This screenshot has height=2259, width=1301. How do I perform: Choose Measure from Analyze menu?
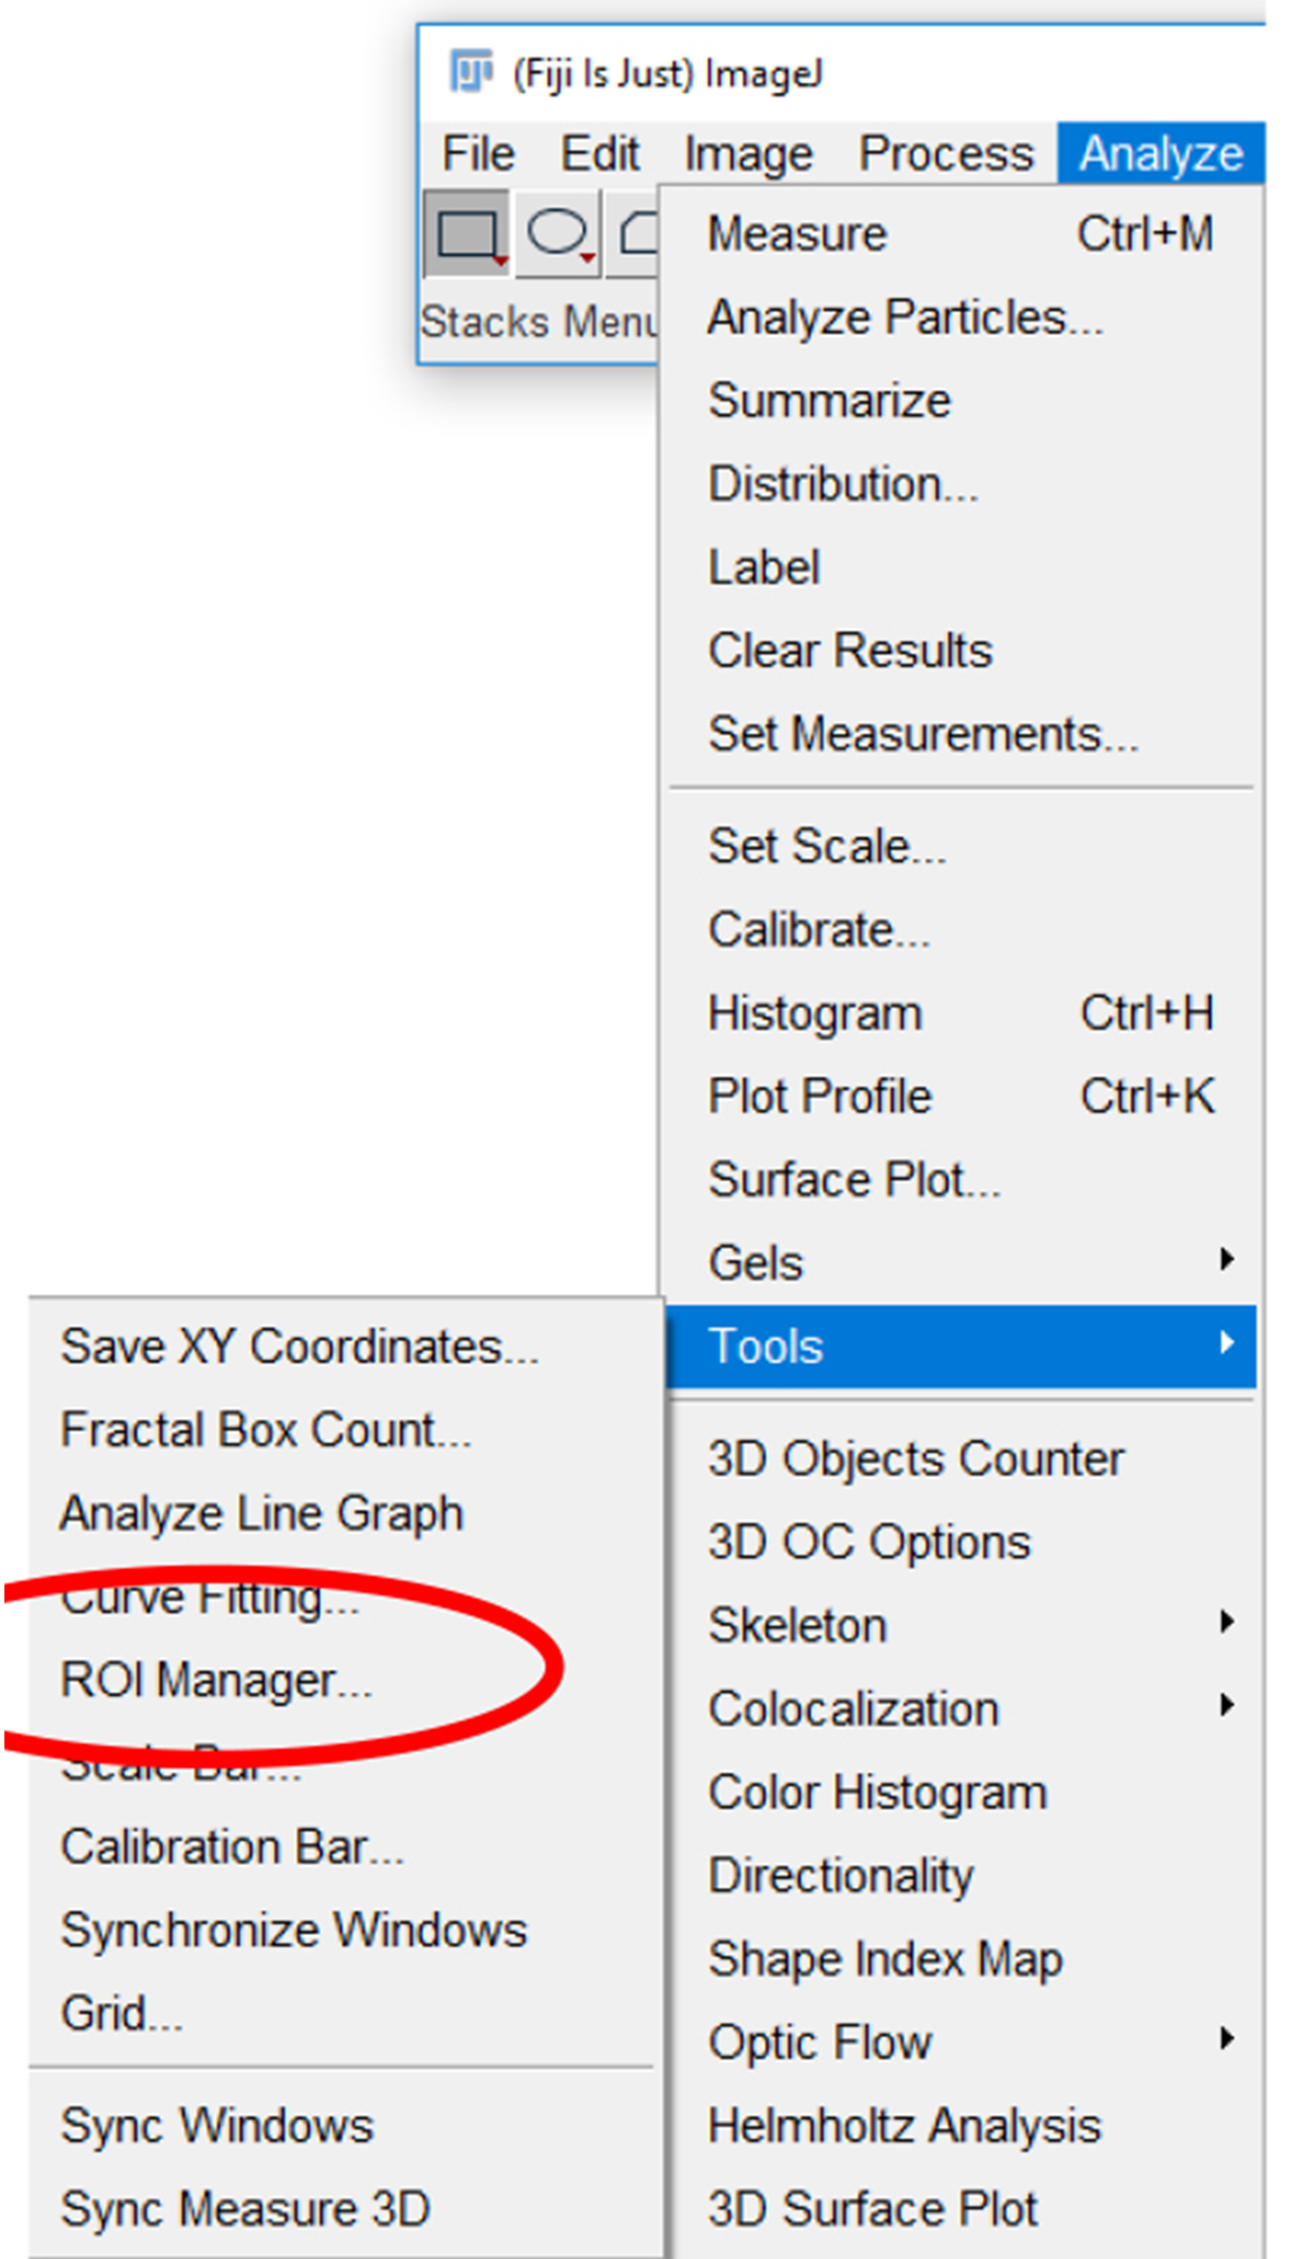(961, 233)
